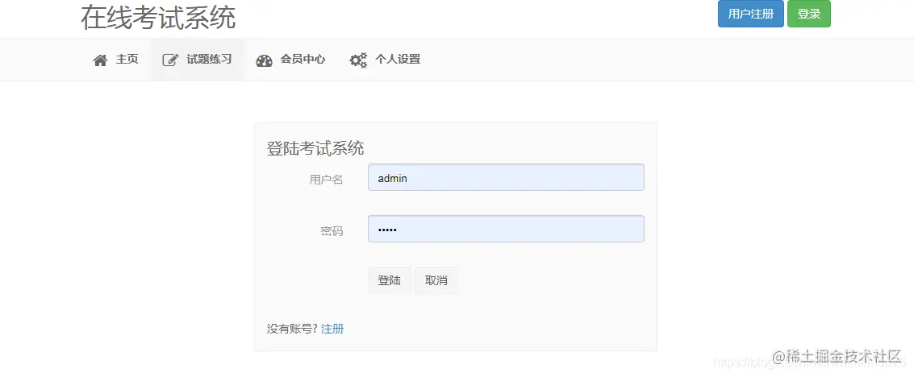Click the pencil edit icon for 试题练习
This screenshot has width=914, height=377.
click(x=170, y=60)
